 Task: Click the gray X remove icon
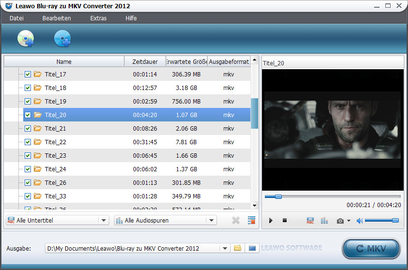click(236, 220)
